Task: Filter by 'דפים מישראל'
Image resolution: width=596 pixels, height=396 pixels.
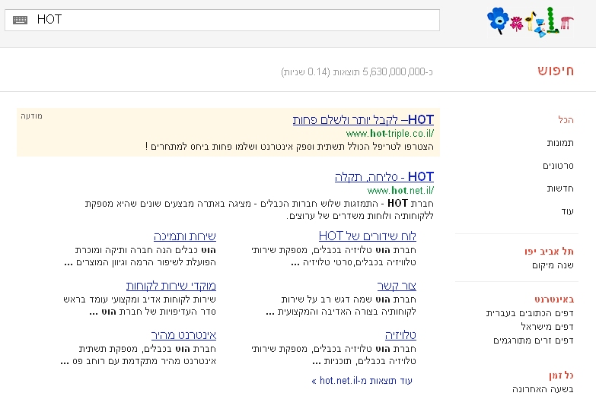Action: pyautogui.click(x=547, y=327)
